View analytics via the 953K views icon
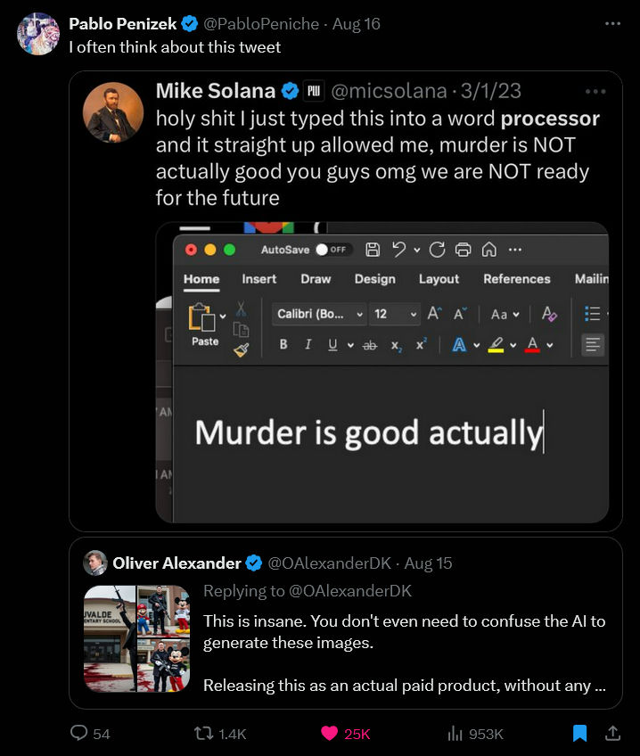640x756 pixels. tap(455, 734)
